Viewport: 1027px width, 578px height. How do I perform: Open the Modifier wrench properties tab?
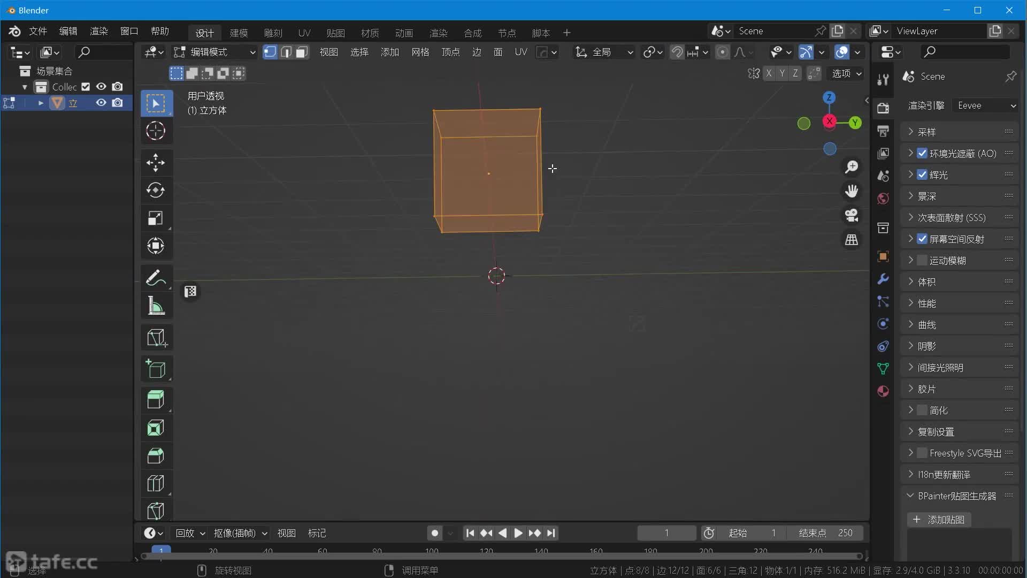(883, 279)
